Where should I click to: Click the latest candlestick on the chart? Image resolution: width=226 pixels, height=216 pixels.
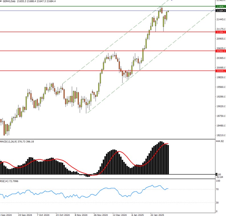coord(168,11)
